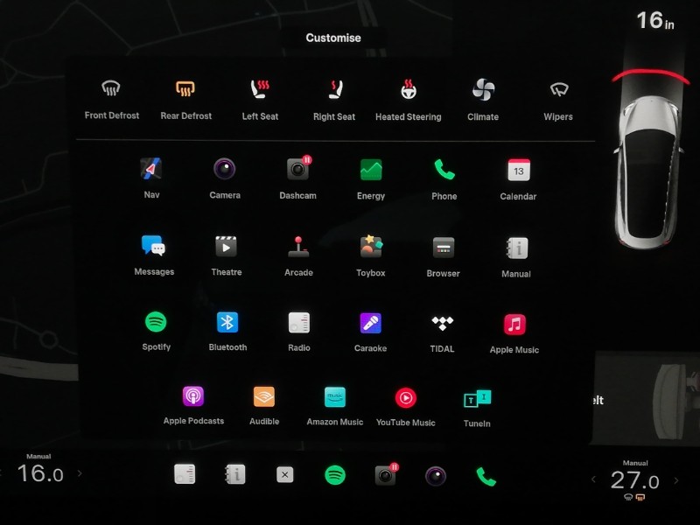Viewport: 700px width, 525px height.
Task: Open the Caraoke app
Action: 370,323
